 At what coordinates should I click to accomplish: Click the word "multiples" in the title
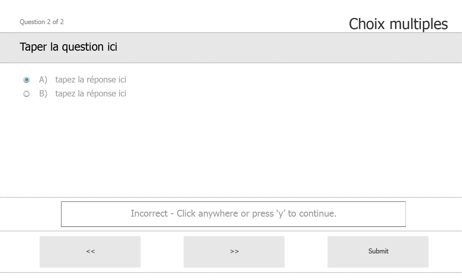[418, 24]
